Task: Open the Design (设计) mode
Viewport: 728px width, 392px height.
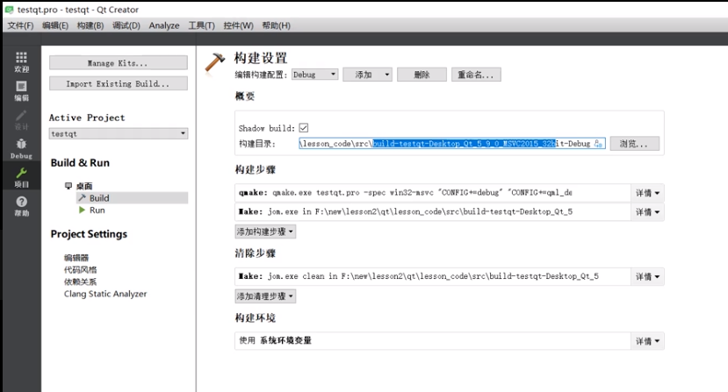Action: (x=21, y=119)
